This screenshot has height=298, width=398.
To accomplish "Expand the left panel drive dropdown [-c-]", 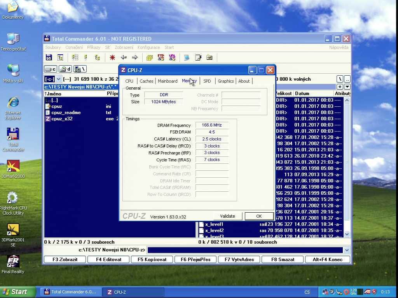I will [x=58, y=79].
